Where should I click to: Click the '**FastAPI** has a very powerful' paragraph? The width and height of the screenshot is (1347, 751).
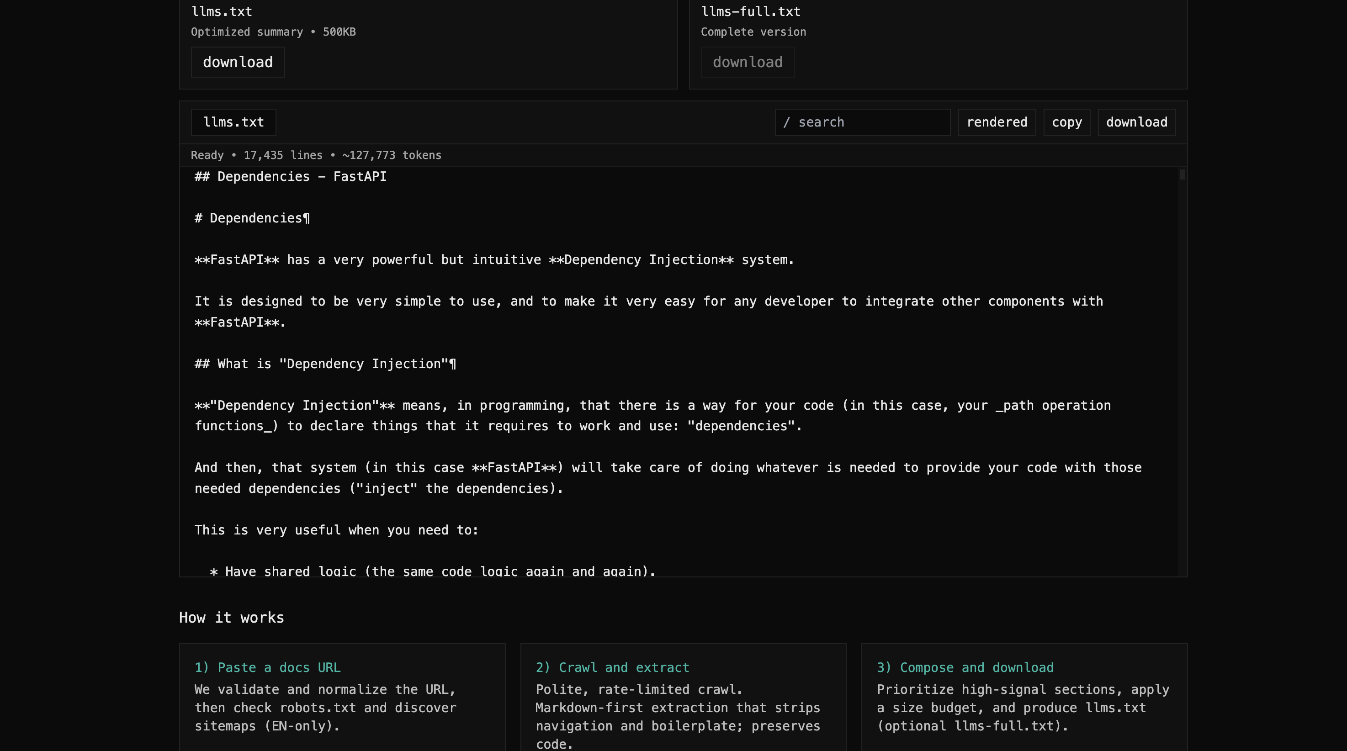click(x=494, y=260)
